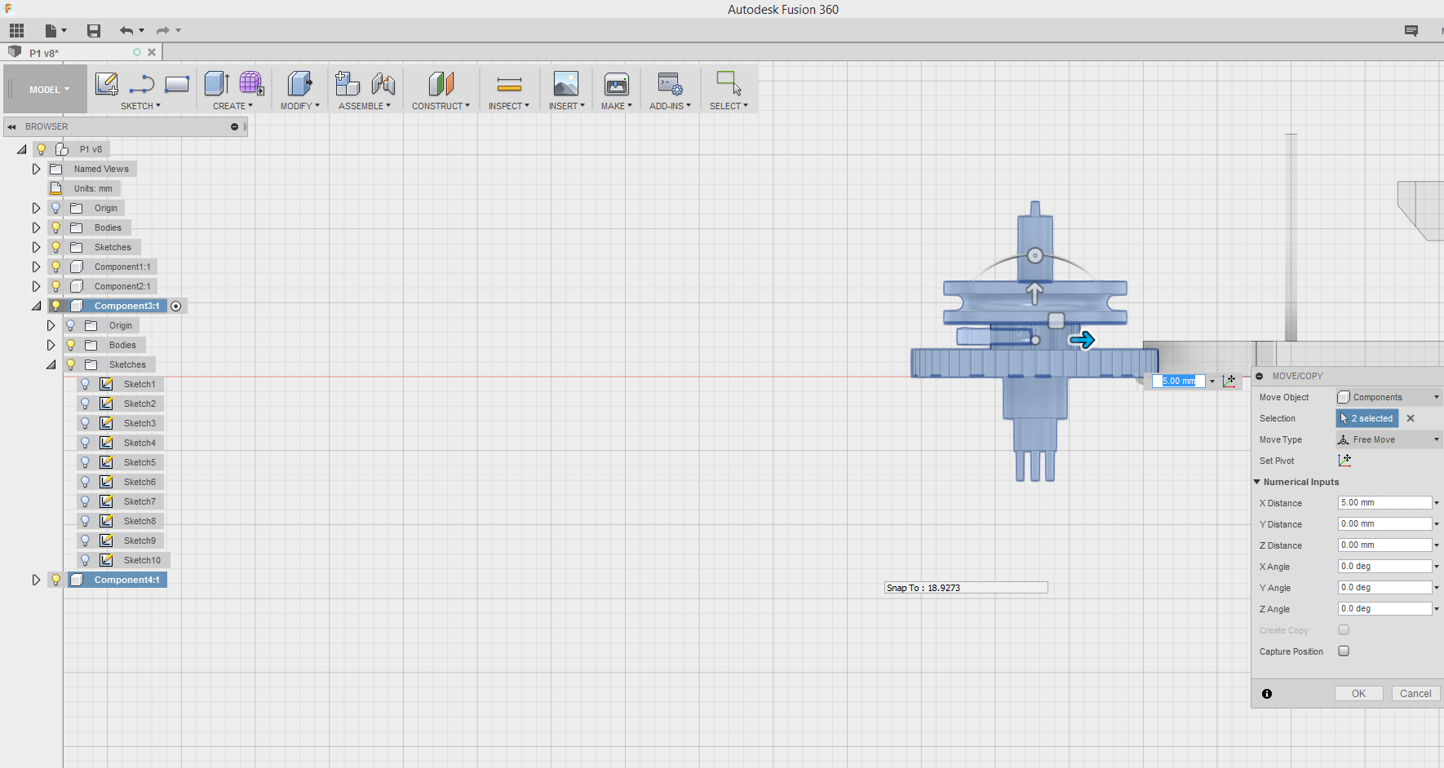1444x768 pixels.
Task: Open the CREATE menu
Action: 233,106
